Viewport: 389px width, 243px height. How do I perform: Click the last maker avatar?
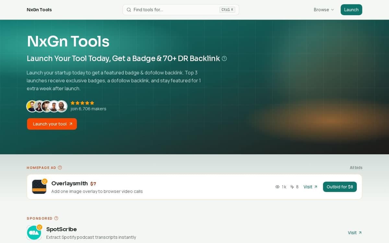pos(62,106)
